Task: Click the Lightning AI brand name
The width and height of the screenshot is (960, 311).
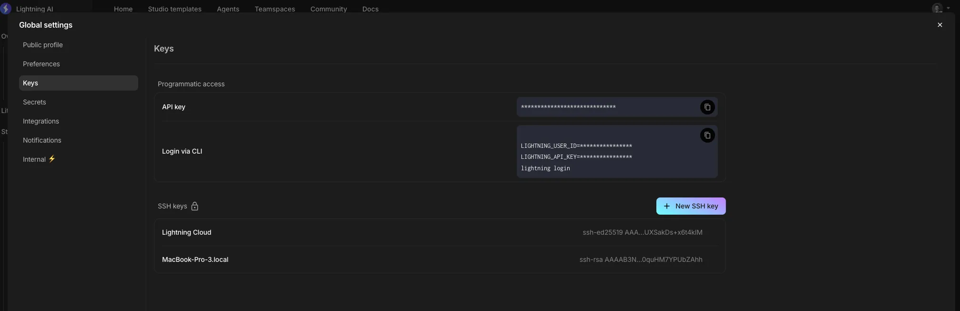Action: point(35,9)
